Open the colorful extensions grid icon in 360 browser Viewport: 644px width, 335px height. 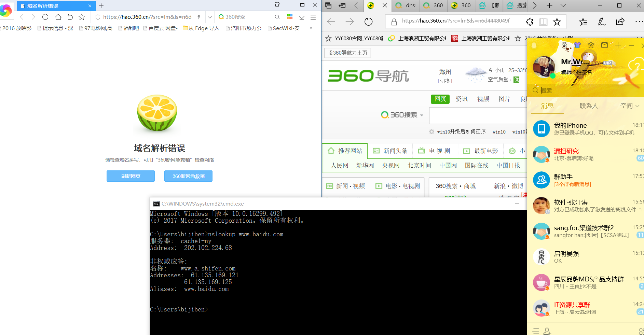(x=290, y=17)
